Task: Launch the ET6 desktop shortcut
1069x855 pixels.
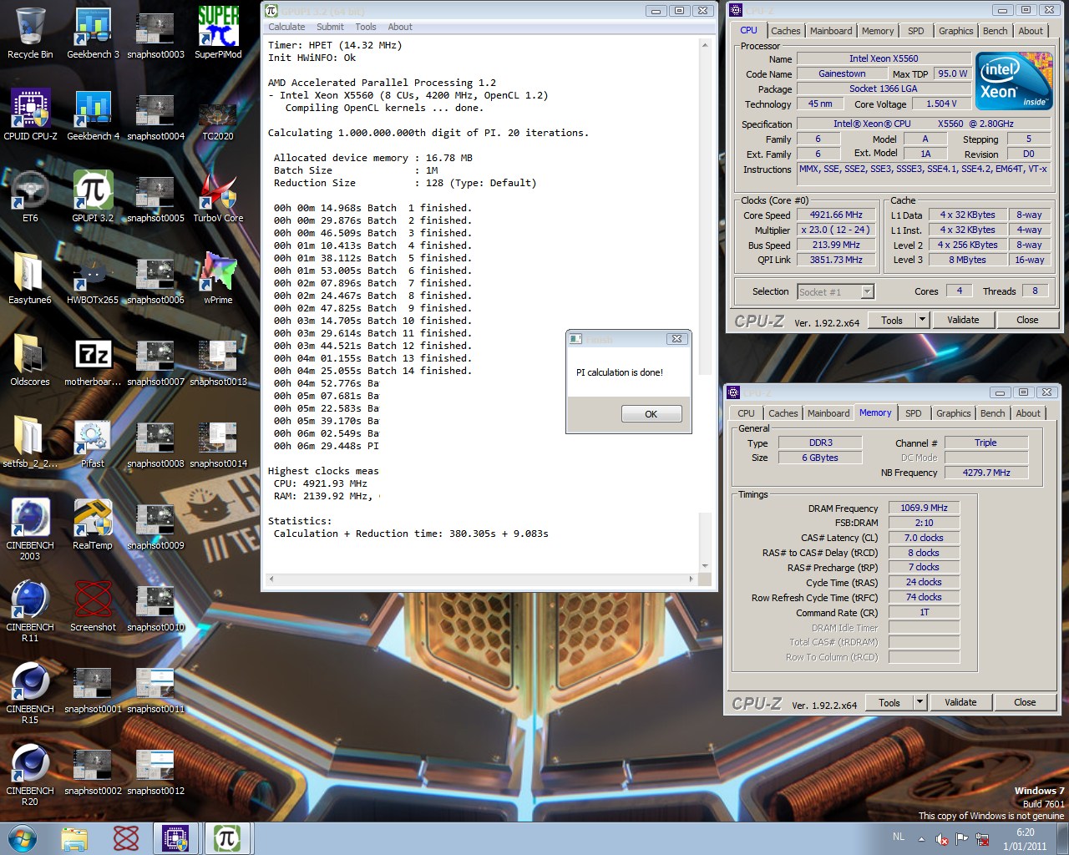Action: [x=30, y=197]
